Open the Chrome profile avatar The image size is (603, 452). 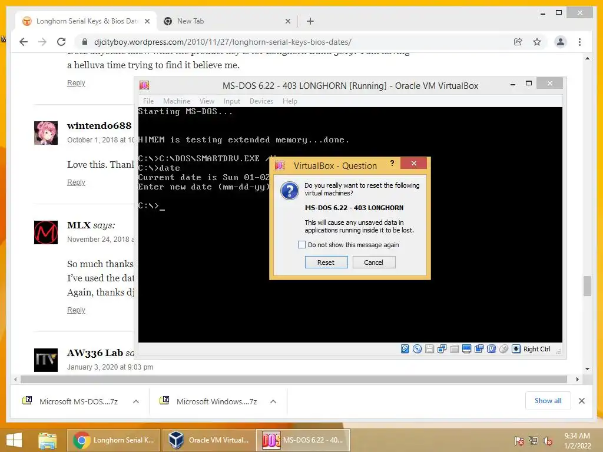561,42
